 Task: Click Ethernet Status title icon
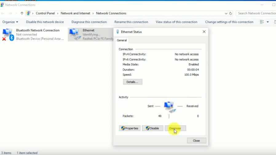click(118, 32)
